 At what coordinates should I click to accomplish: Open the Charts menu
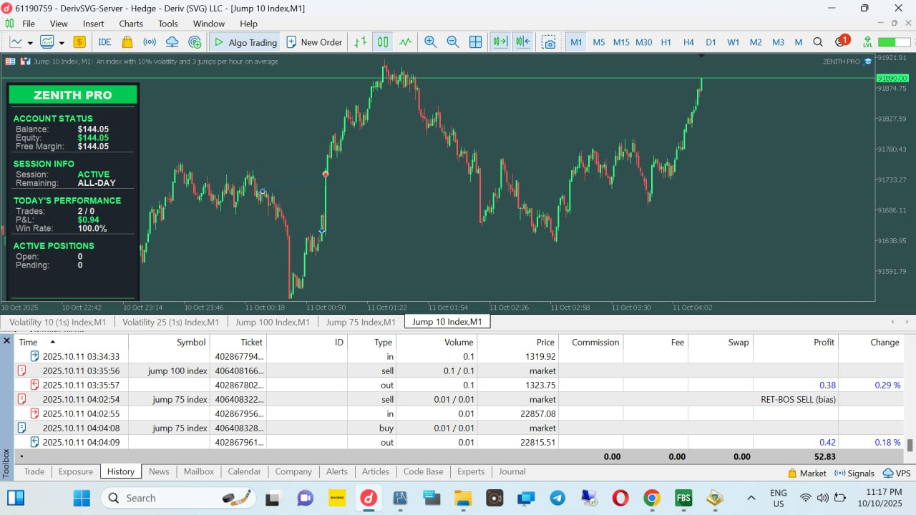click(x=131, y=24)
